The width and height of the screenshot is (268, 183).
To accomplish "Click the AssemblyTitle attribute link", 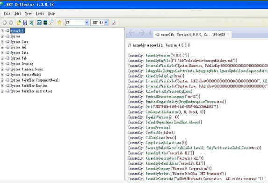I will [x=156, y=153].
